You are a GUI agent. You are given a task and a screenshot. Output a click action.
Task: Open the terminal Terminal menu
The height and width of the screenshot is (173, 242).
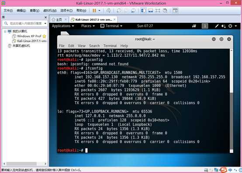pyautogui.click(x=110, y=46)
